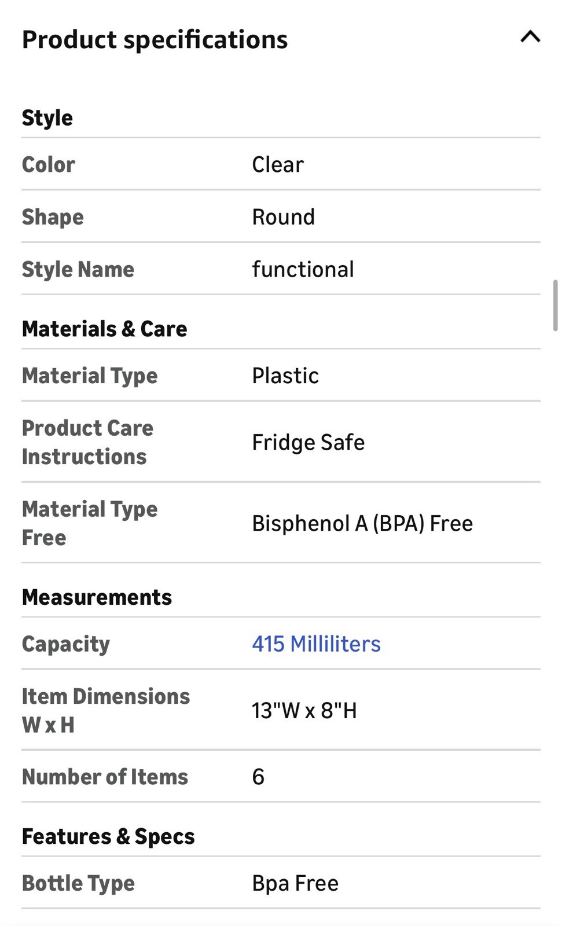
Task: Click the Style Name value functional
Action: (x=303, y=270)
